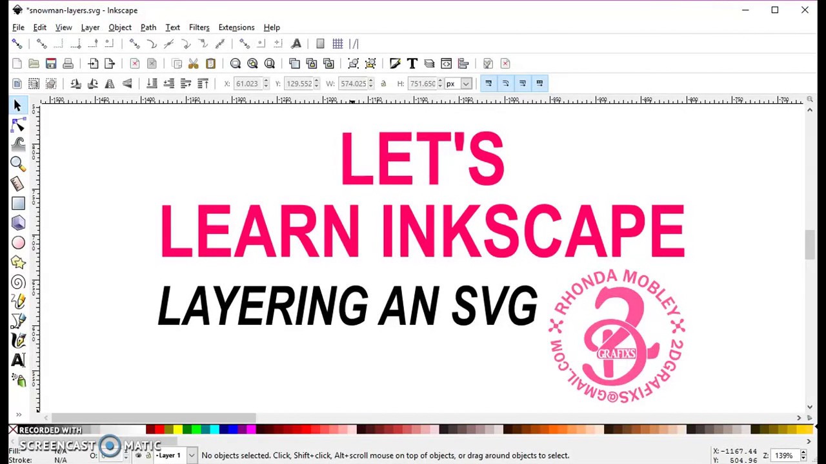
Task: Select the 3D Box tool
Action: pos(17,223)
